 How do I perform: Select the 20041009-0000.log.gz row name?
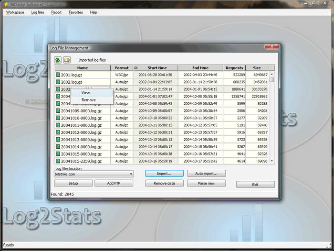point(82,111)
